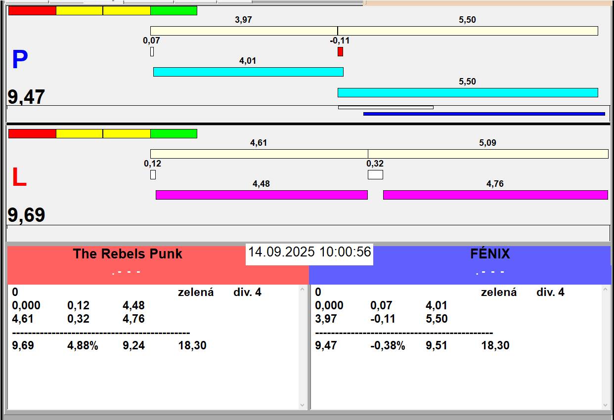Click the thin dark blue bar in lane P
The height and width of the screenshot is (420, 614).
pos(484,114)
